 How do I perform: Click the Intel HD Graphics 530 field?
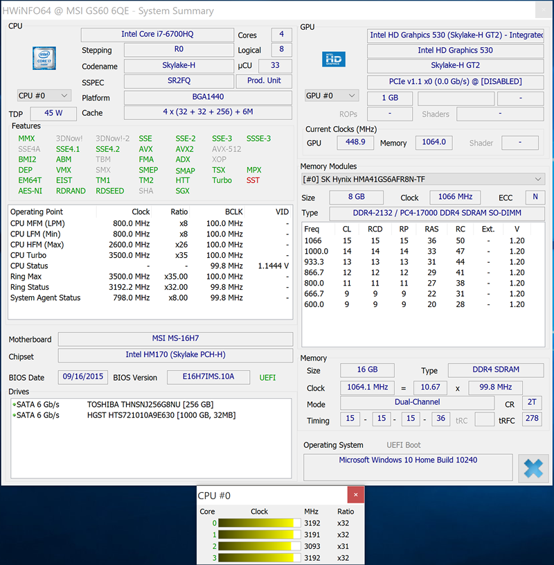coord(455,51)
